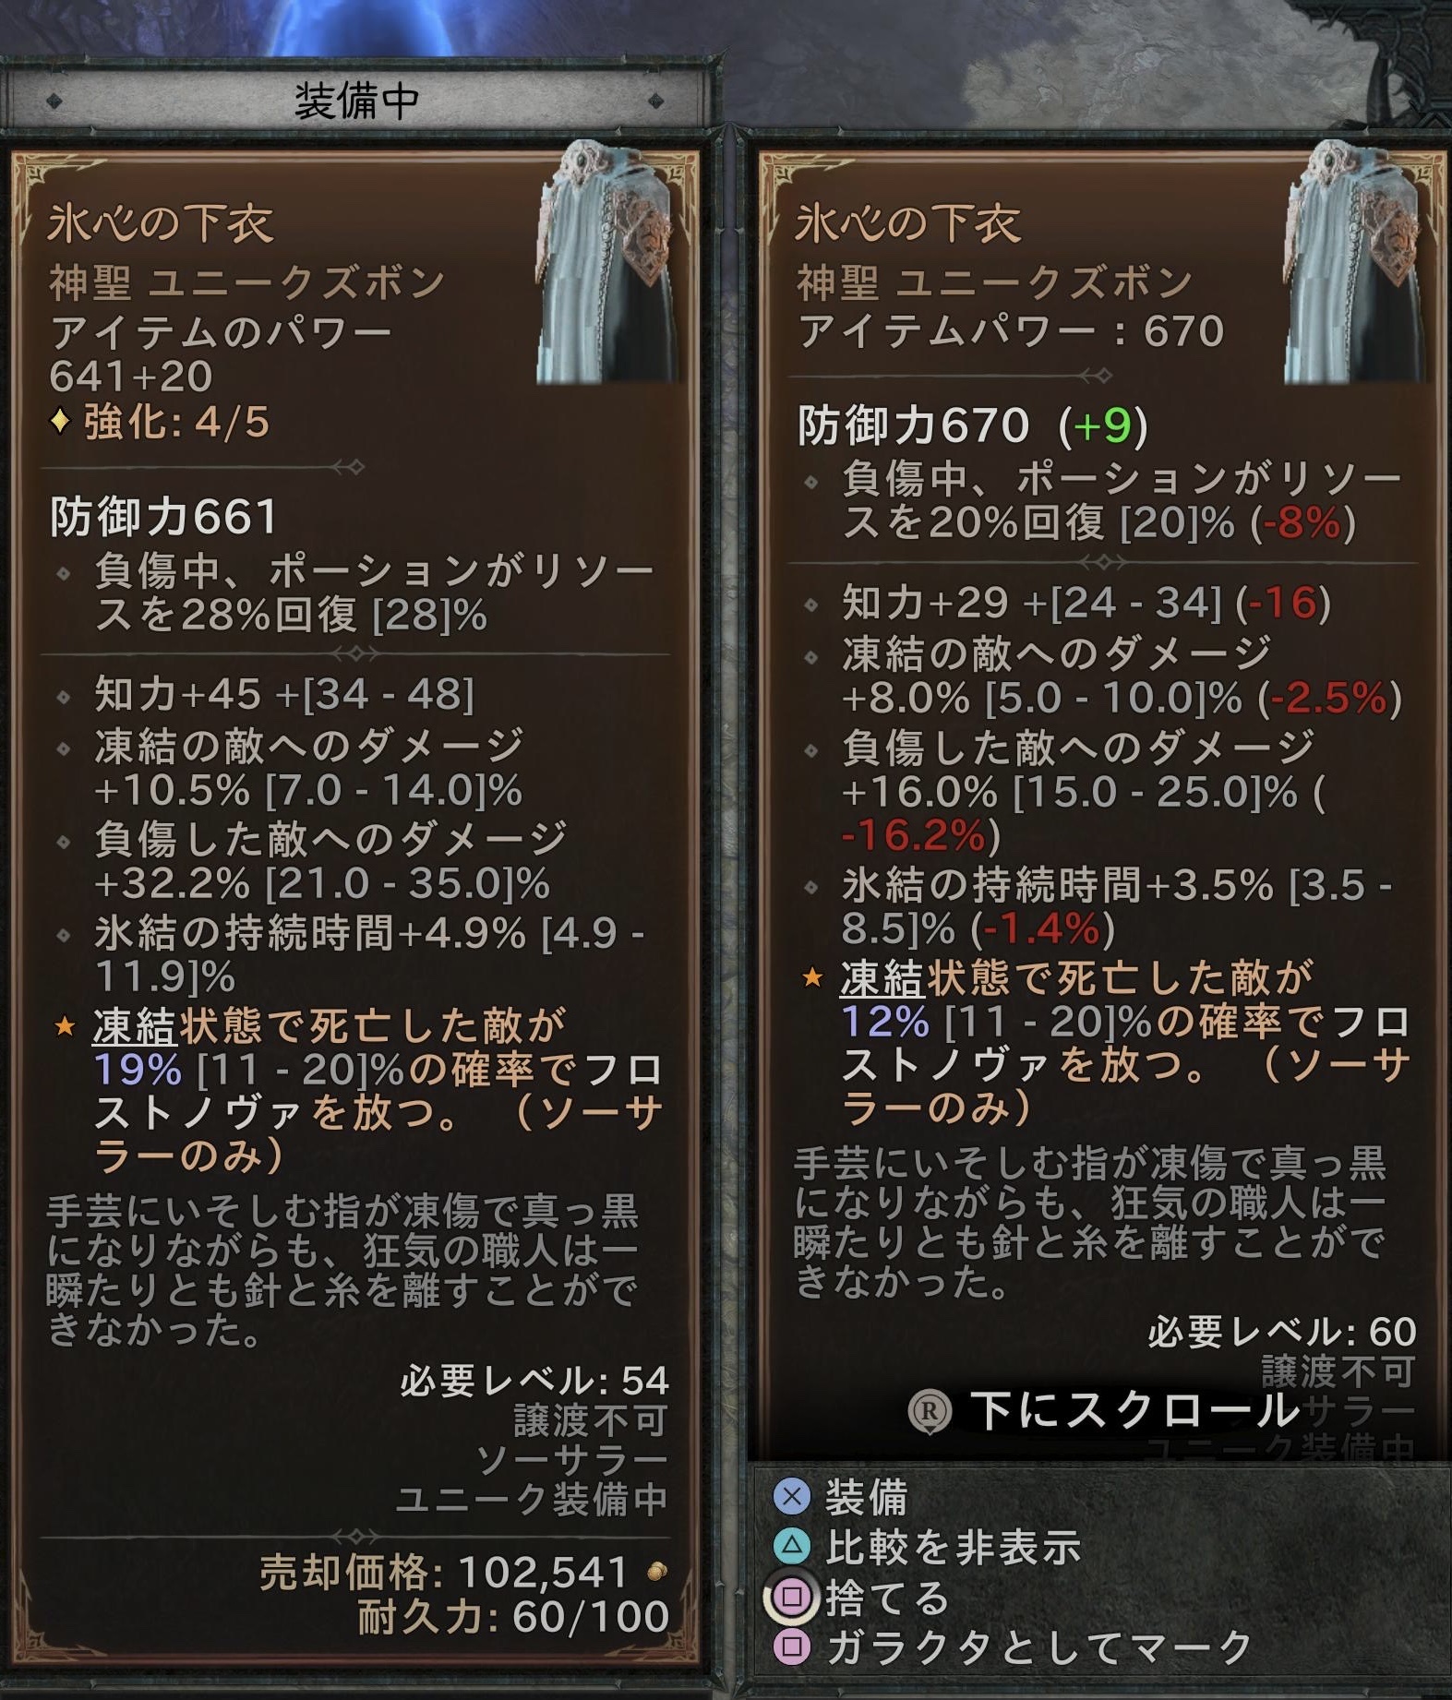This screenshot has width=1452, height=1700.
Task: Toggle ガラクタとしてマーク junk marking
Action: pos(1038,1646)
